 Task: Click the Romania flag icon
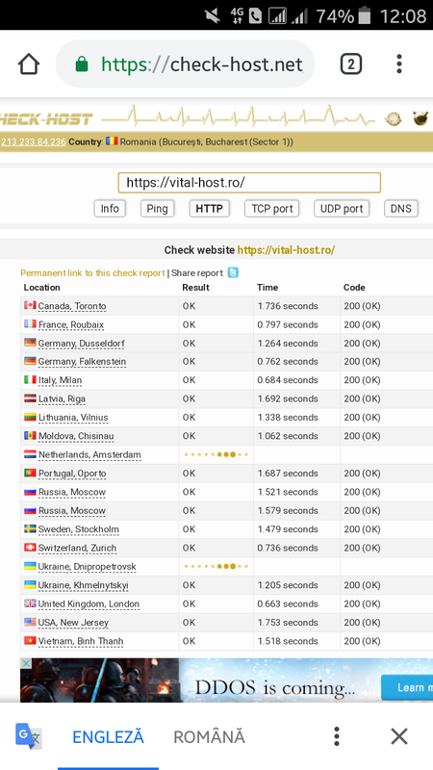pyautogui.click(x=112, y=141)
